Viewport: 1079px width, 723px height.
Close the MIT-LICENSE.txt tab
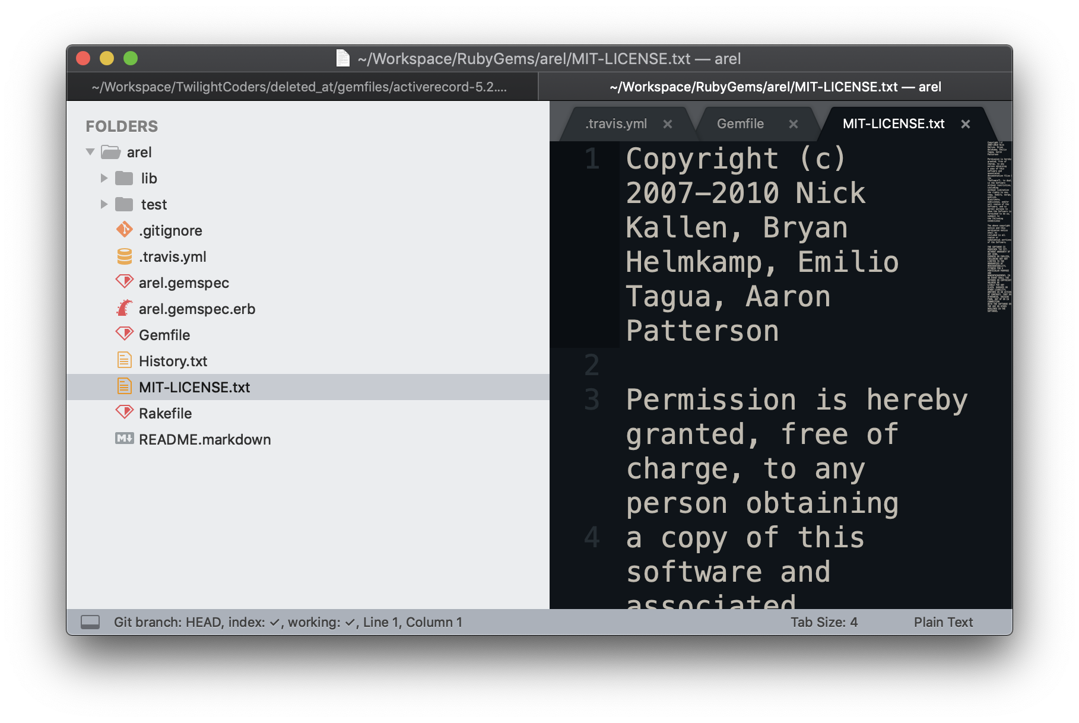coord(965,124)
